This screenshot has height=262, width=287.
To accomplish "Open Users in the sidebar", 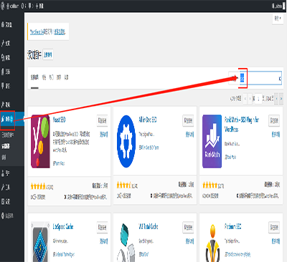I will (x=6, y=173).
